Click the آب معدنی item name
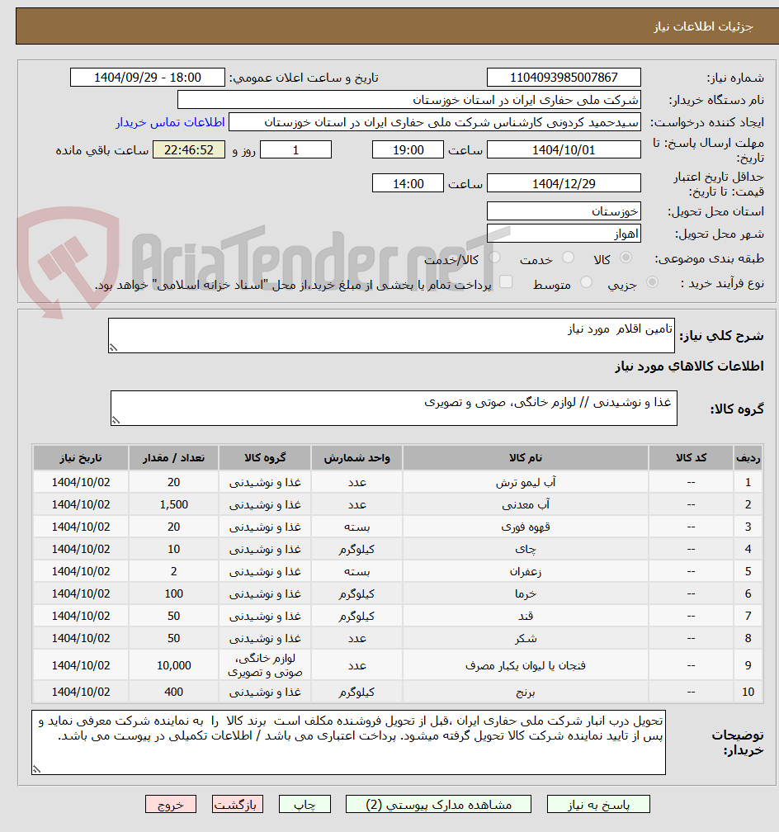This screenshot has width=779, height=832. [x=526, y=504]
